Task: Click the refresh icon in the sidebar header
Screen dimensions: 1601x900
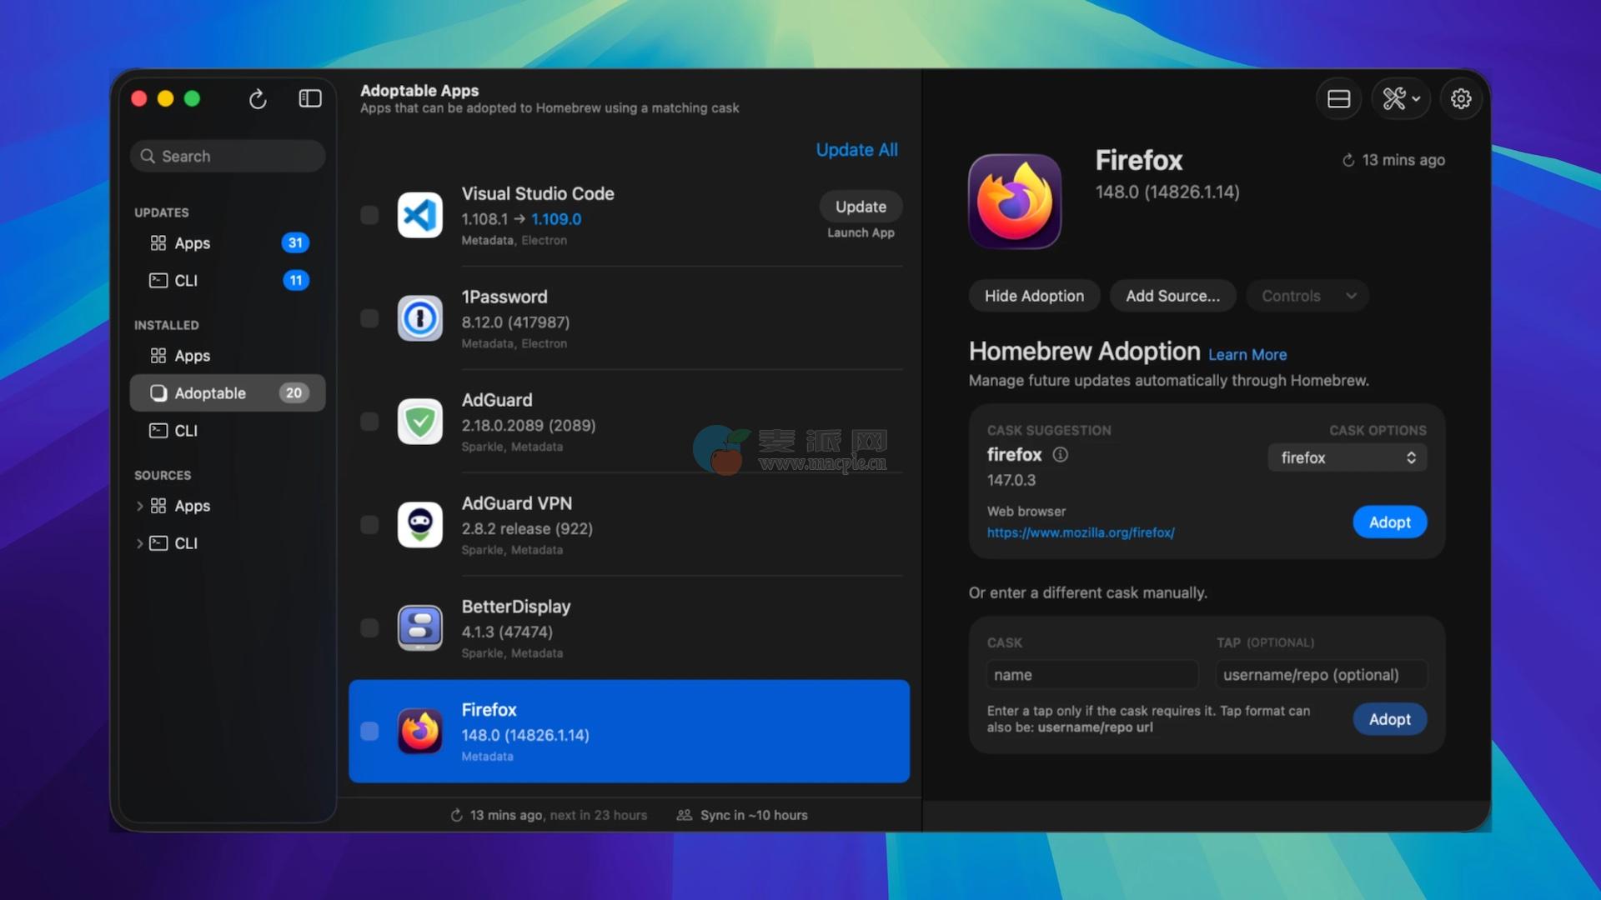Action: click(x=258, y=99)
